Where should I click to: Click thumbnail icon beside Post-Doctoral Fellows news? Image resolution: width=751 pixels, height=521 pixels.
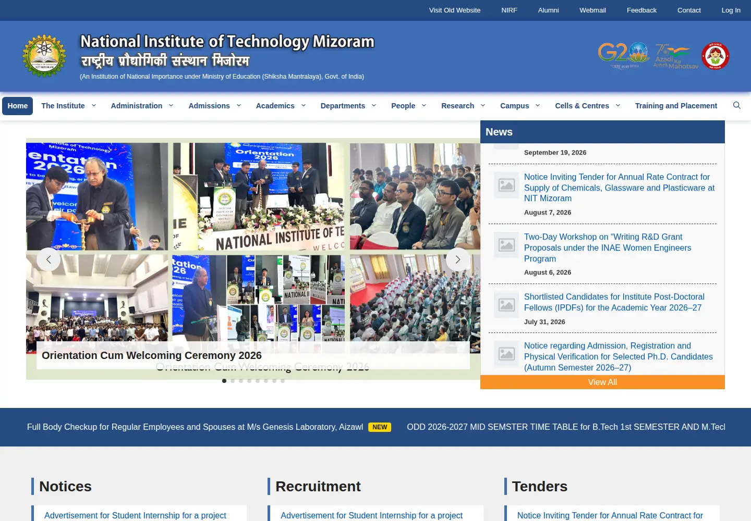506,305
